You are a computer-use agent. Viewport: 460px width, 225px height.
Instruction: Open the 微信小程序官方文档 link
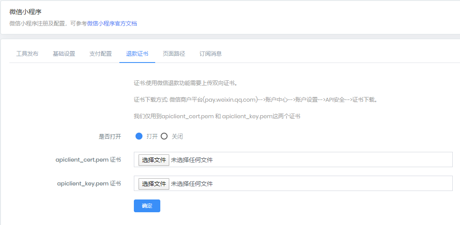point(112,24)
